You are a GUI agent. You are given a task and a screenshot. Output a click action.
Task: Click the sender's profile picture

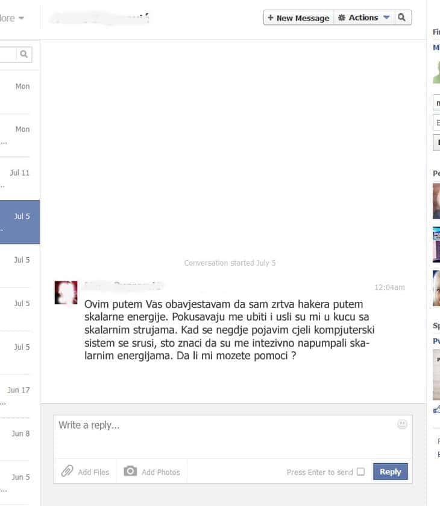(x=66, y=292)
